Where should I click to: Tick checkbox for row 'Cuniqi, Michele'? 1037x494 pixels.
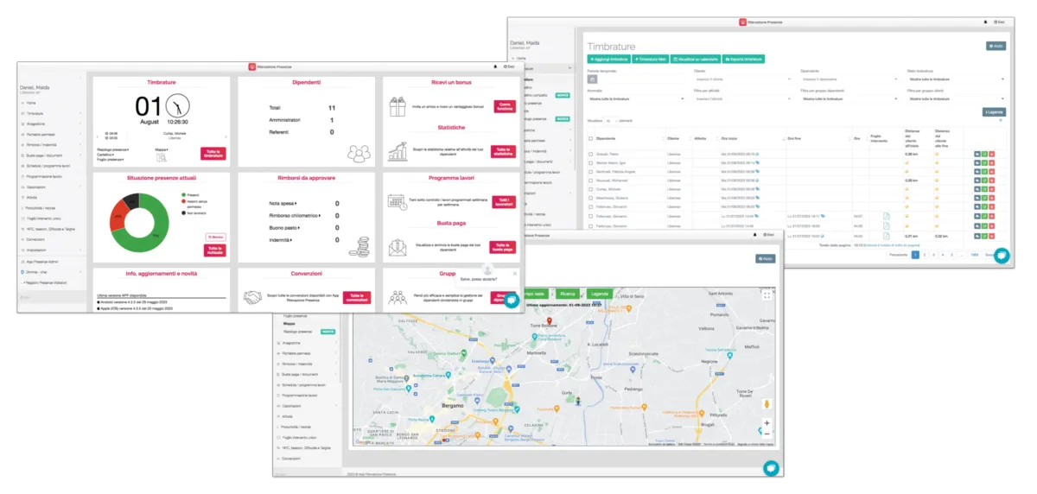[591, 189]
